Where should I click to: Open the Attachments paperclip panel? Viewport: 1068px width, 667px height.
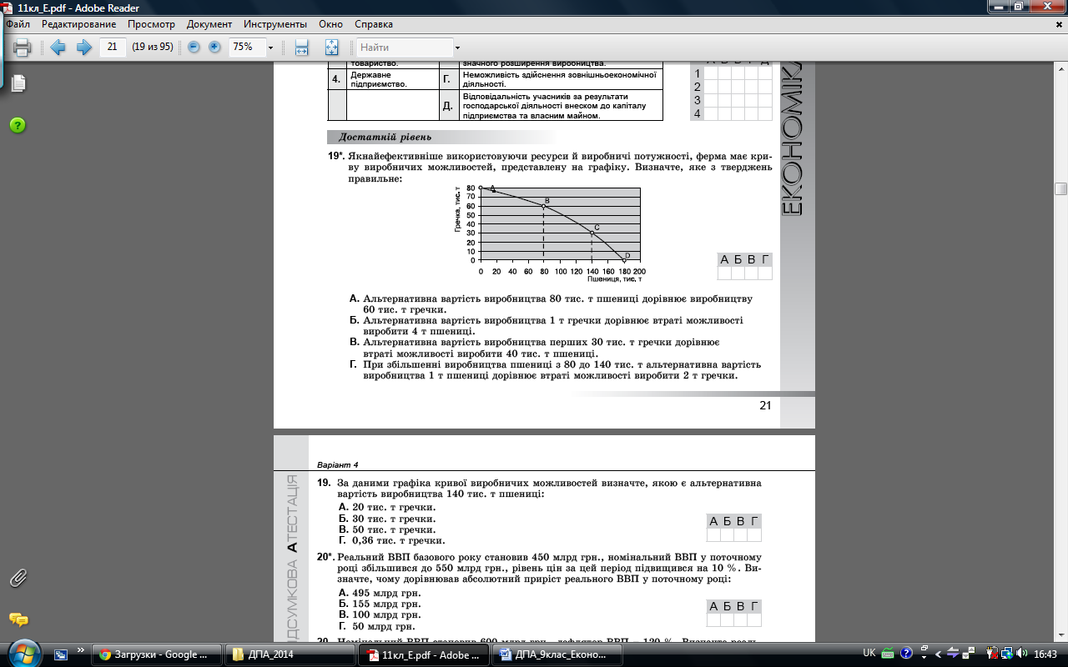click(x=18, y=577)
